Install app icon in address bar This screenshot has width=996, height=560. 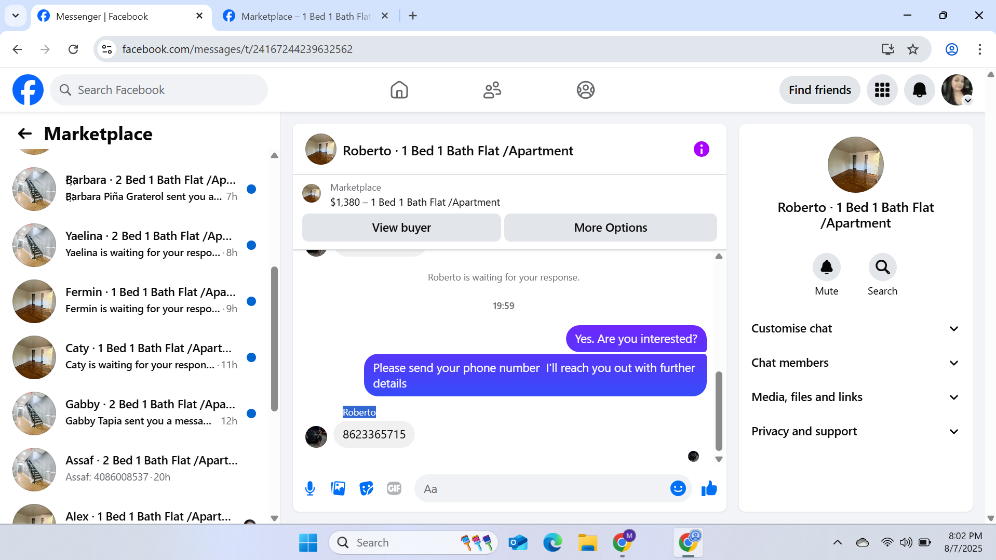tap(887, 49)
